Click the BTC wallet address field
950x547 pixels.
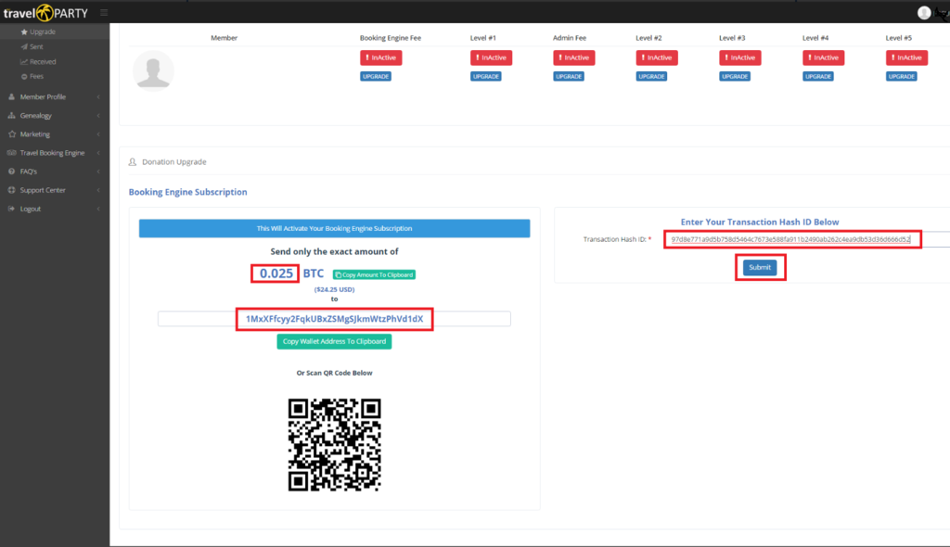click(334, 319)
